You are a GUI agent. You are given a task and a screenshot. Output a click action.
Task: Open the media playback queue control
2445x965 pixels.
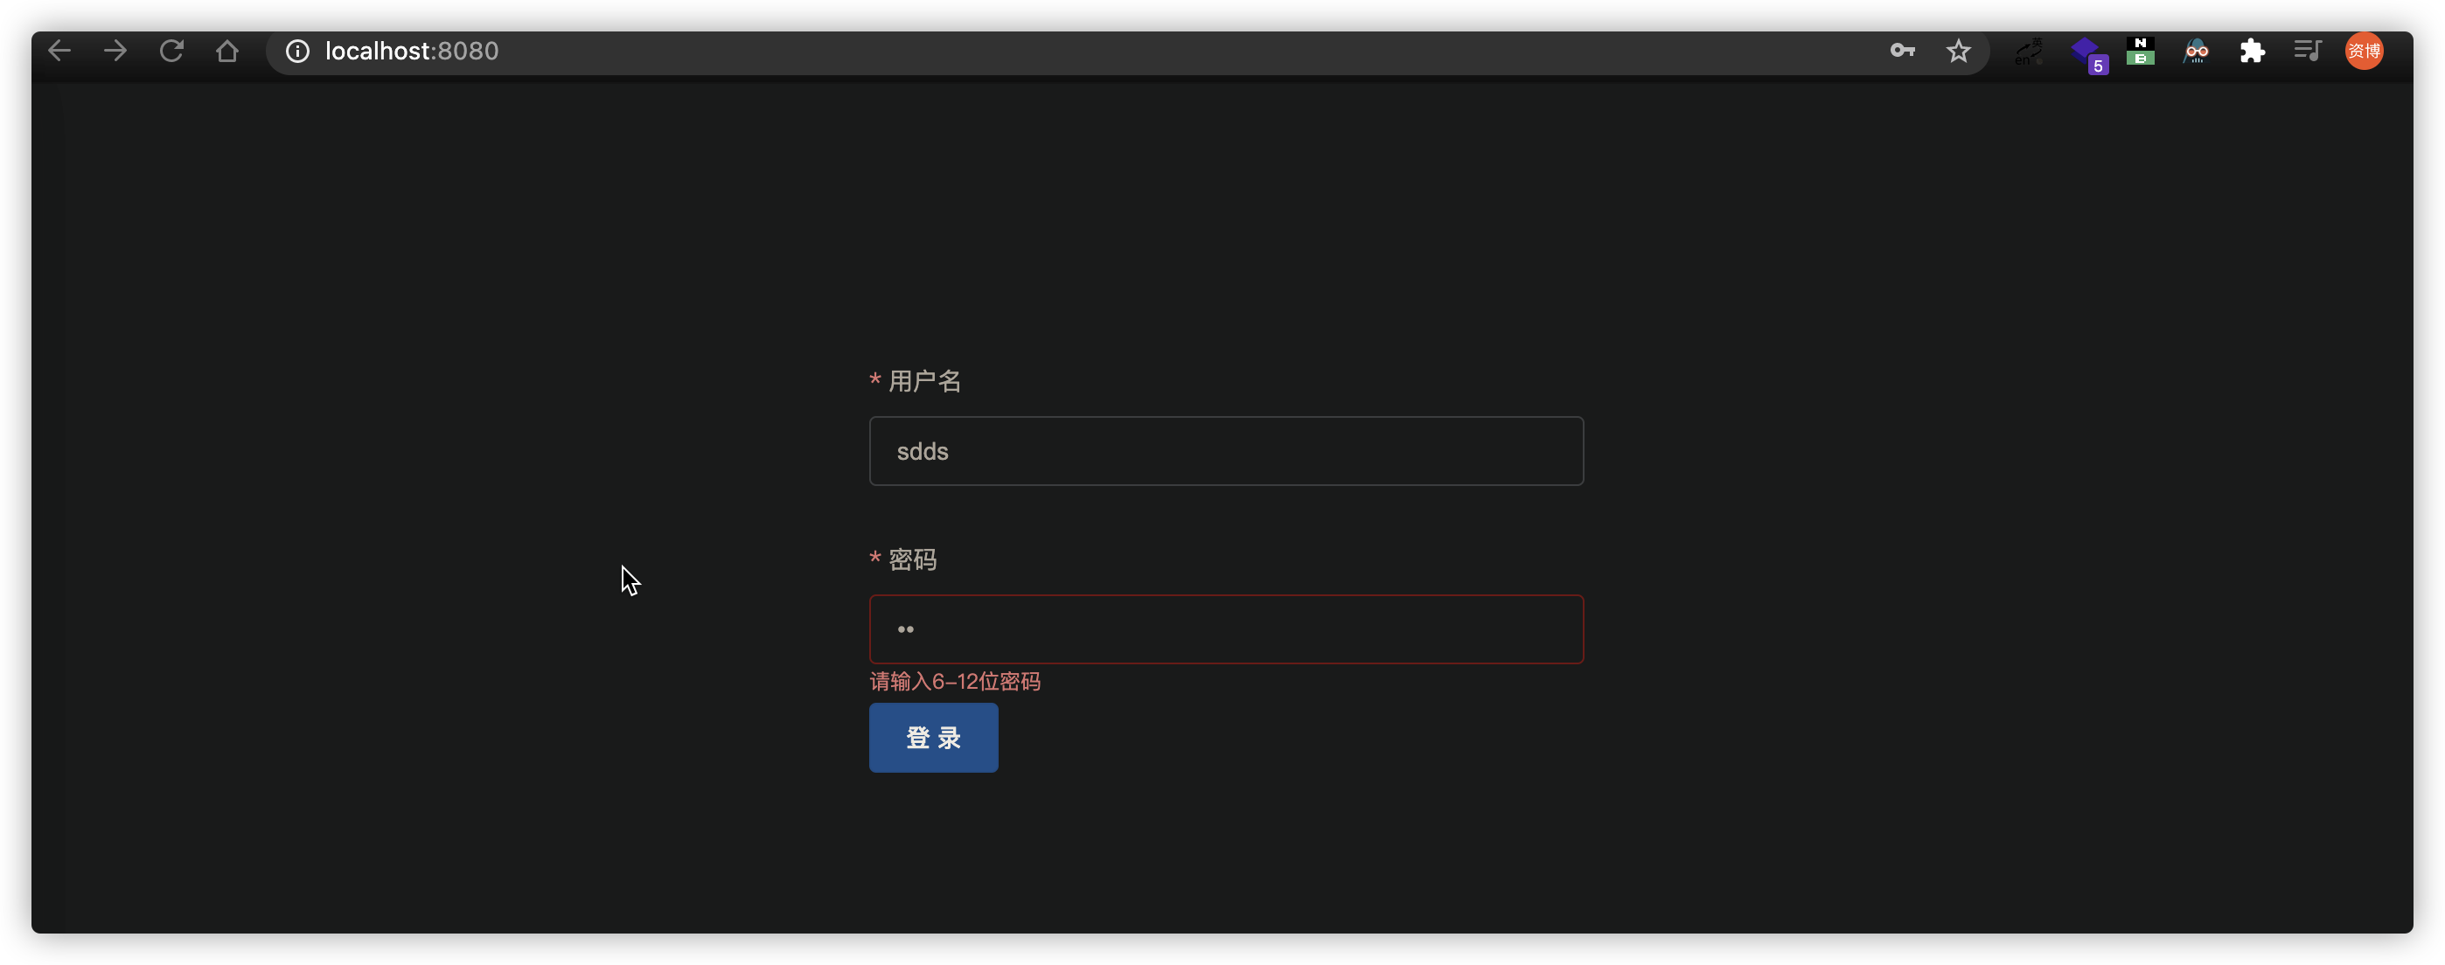click(2308, 52)
